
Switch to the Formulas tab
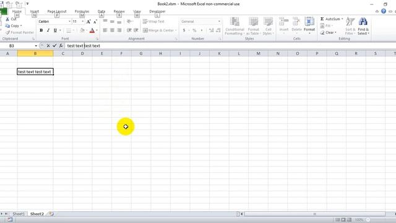click(x=82, y=11)
